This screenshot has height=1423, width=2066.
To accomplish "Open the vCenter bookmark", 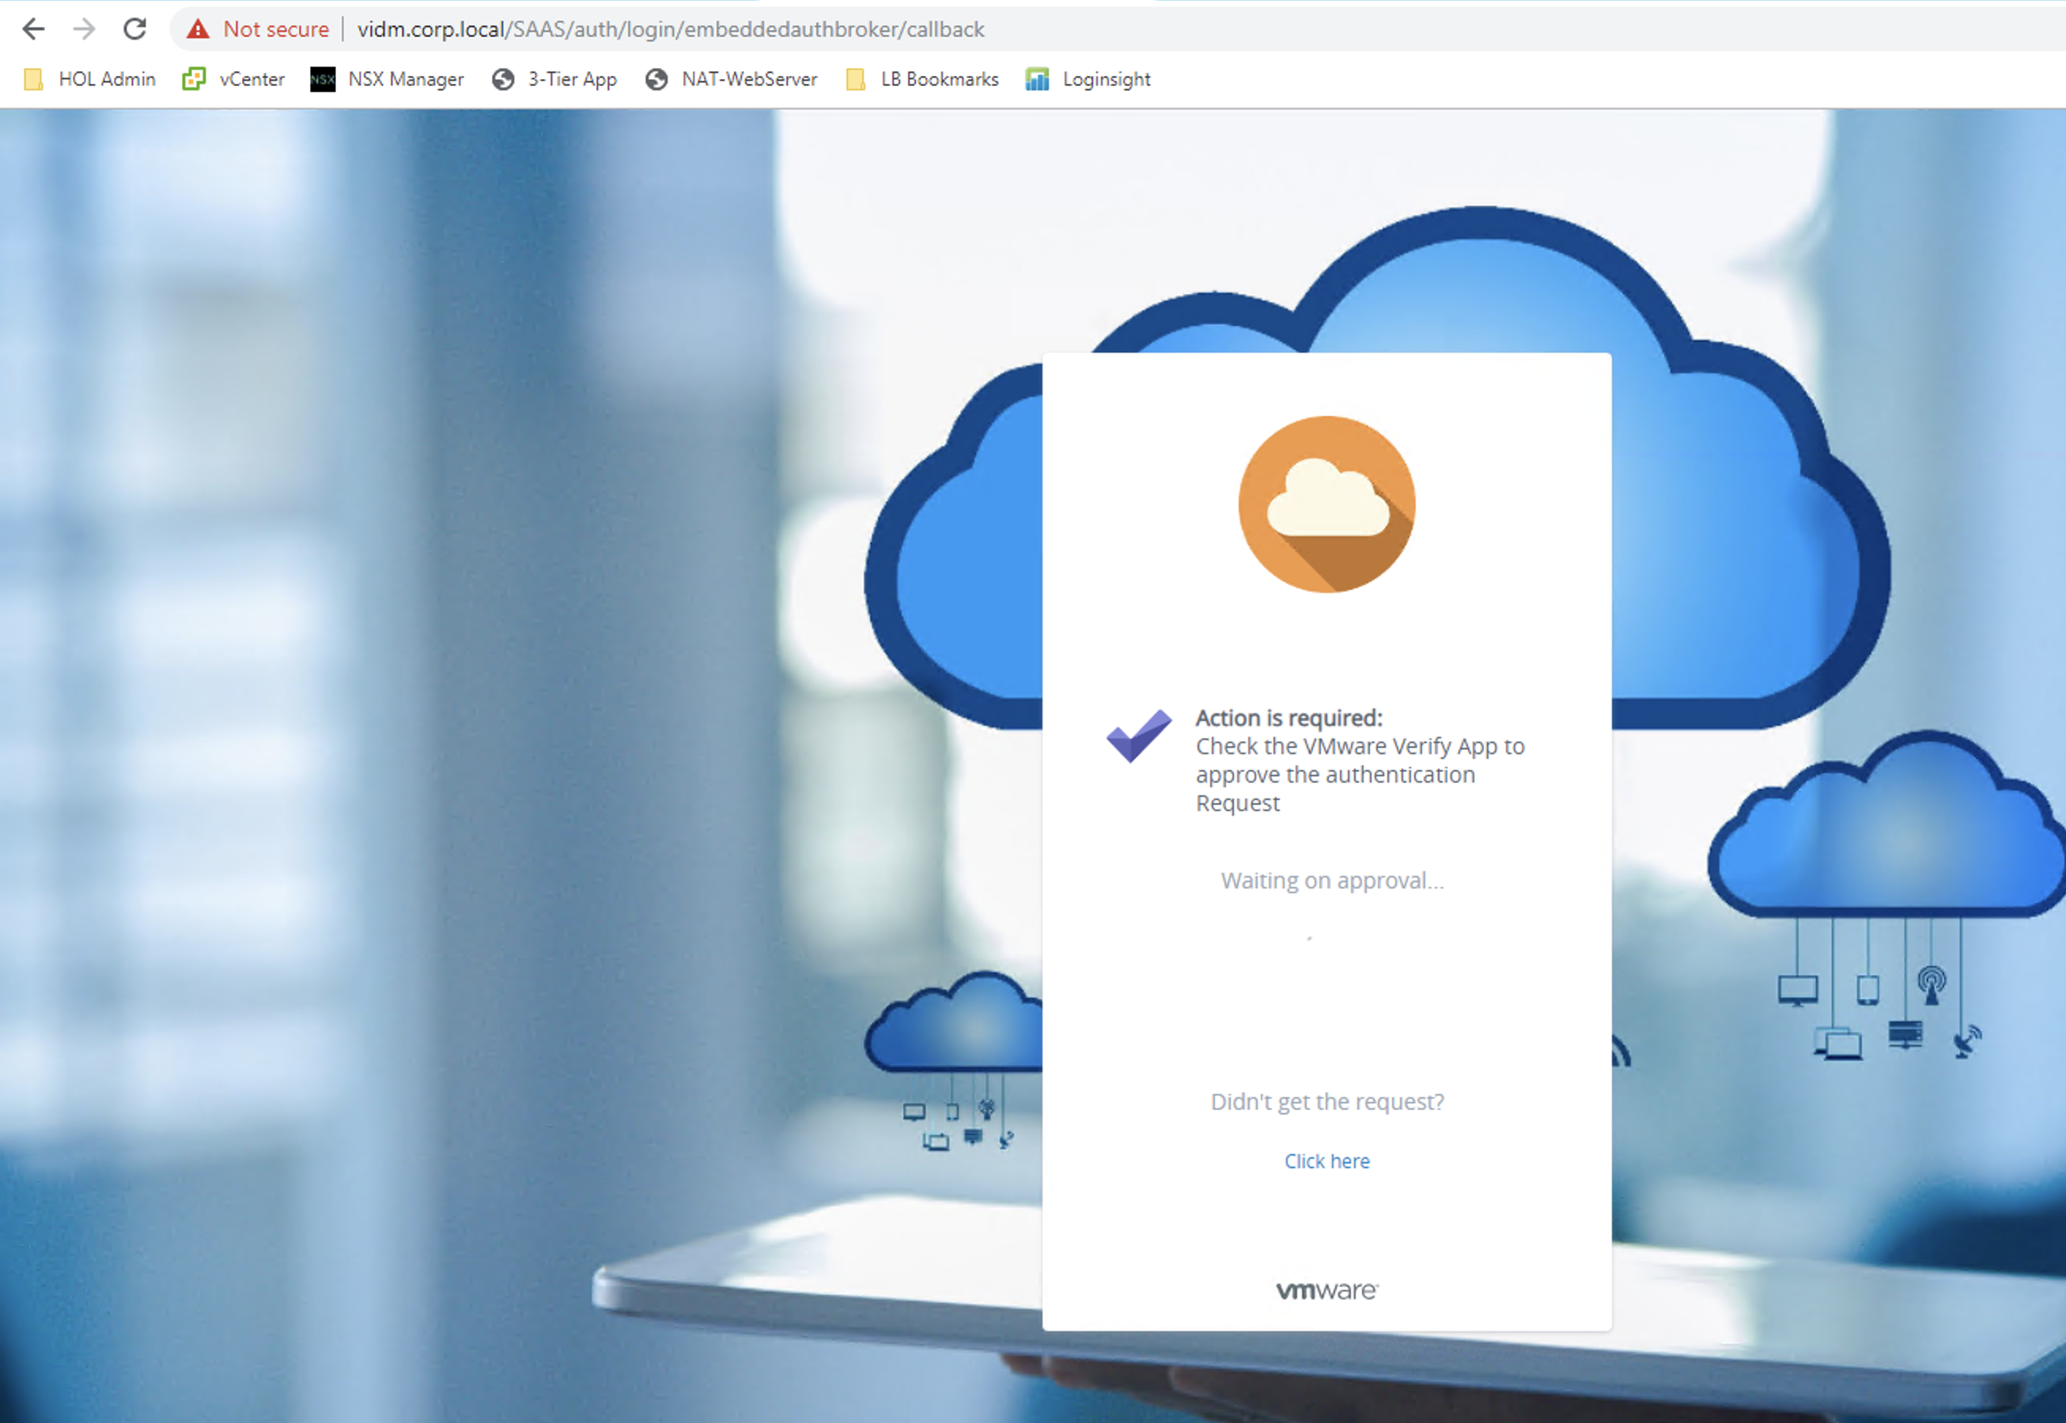I will [x=233, y=79].
